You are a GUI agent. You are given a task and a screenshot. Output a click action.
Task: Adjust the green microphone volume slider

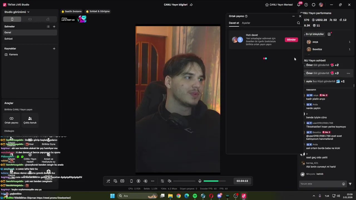[214, 181]
